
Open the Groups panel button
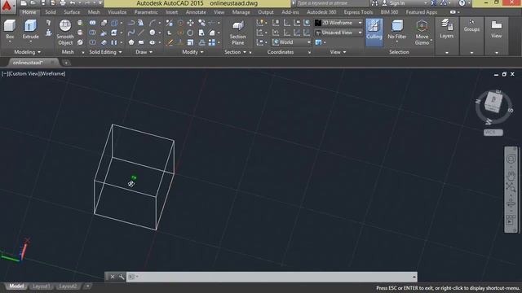(x=471, y=26)
